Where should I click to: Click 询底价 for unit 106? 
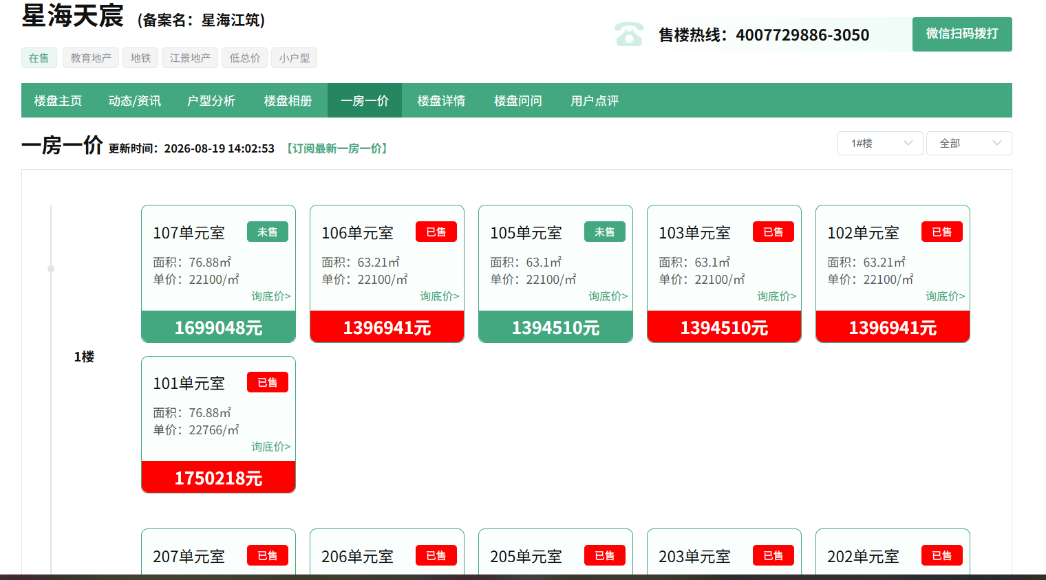click(440, 296)
